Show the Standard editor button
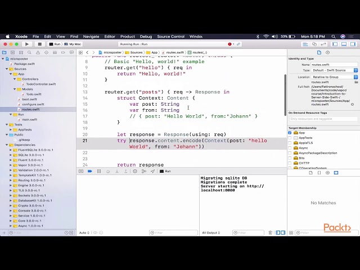The image size is (360, 270). [x=305, y=44]
